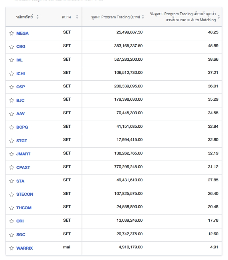
Task: Click the 770,296,245.00 cell
Action: (x=128, y=167)
